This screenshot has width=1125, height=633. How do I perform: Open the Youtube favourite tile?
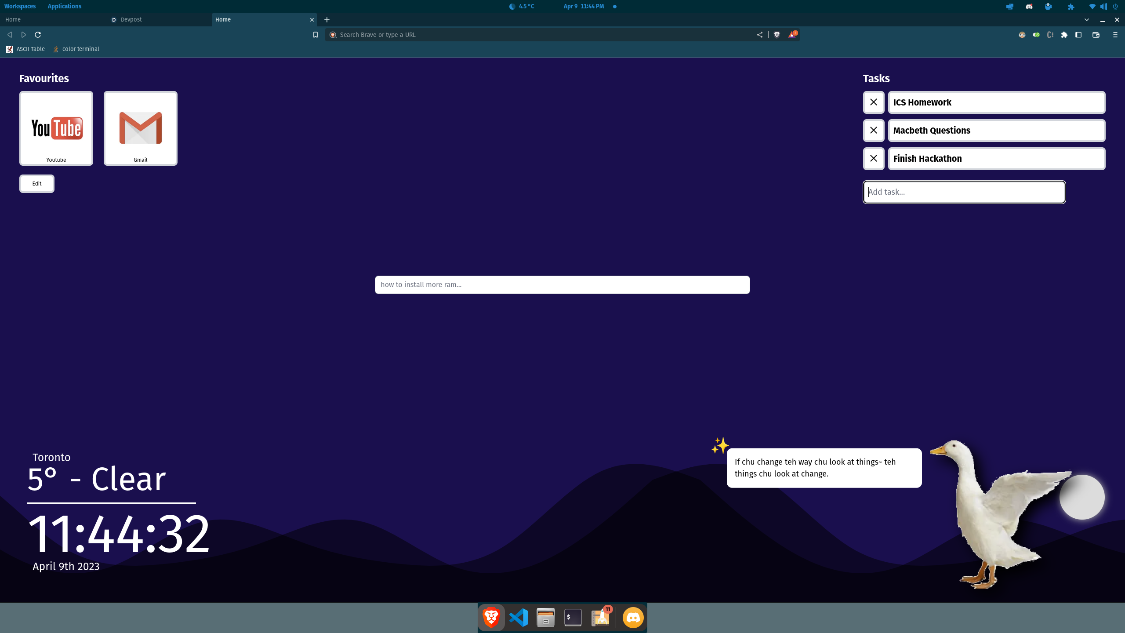56,128
